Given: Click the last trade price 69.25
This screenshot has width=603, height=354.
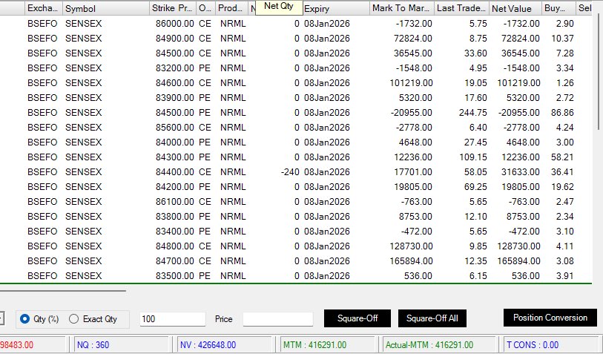Looking at the screenshot, I should (475, 186).
